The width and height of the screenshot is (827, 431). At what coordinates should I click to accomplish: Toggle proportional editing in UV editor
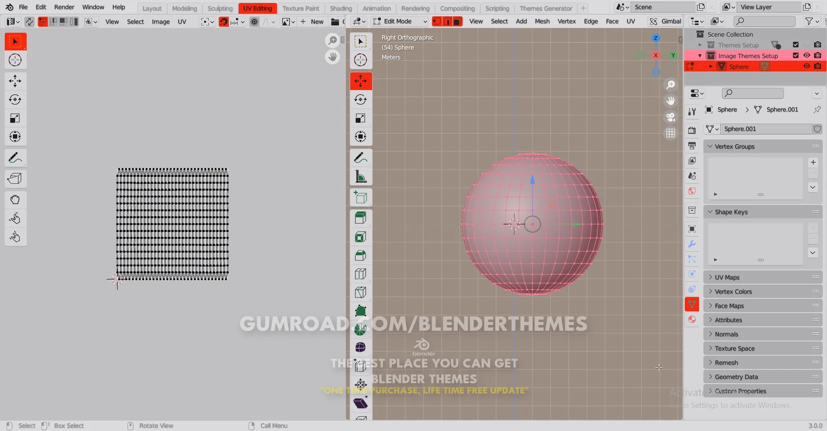tap(254, 22)
